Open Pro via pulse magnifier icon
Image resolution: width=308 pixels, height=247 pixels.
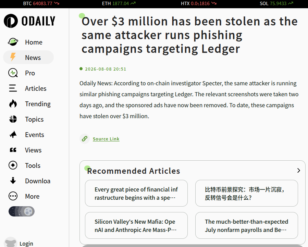(13, 73)
